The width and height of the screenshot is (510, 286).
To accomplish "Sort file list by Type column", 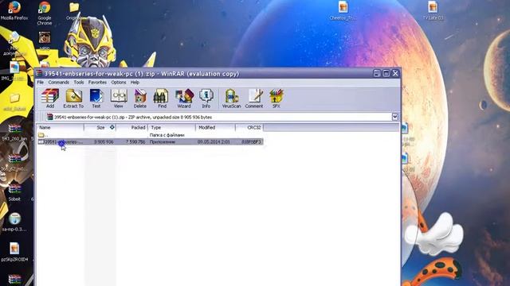I will point(172,127).
